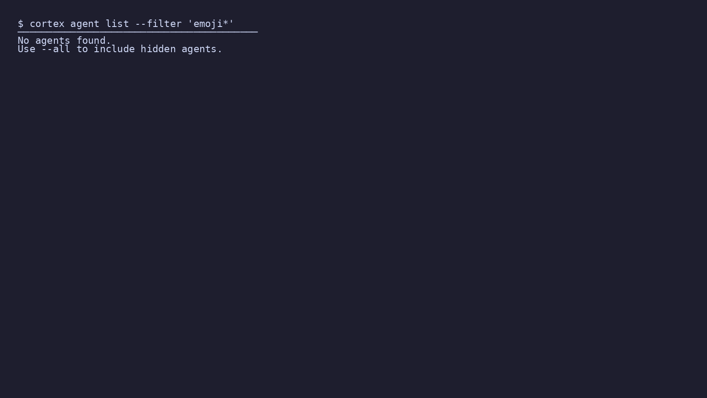Click the dollar sign shell prompt

(20, 24)
